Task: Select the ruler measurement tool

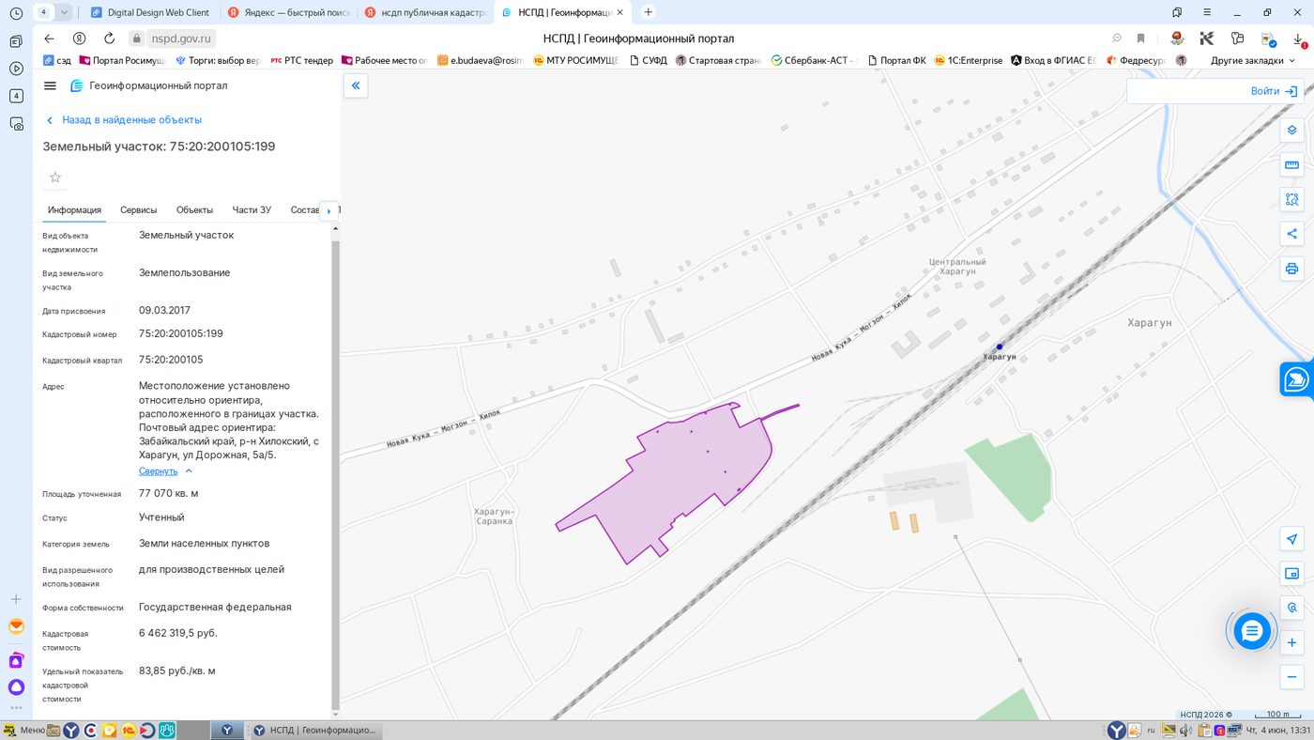Action: point(1291,165)
